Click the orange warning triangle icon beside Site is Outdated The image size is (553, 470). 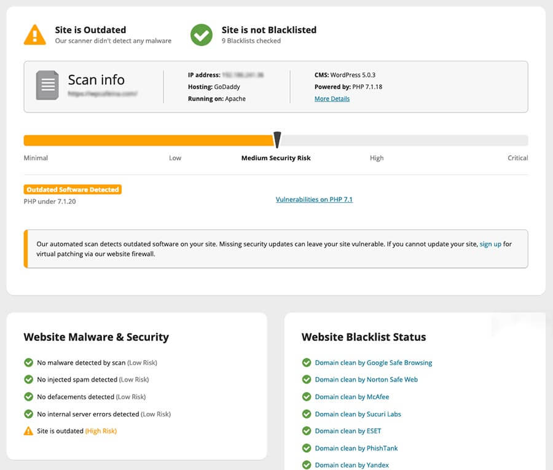[x=34, y=34]
